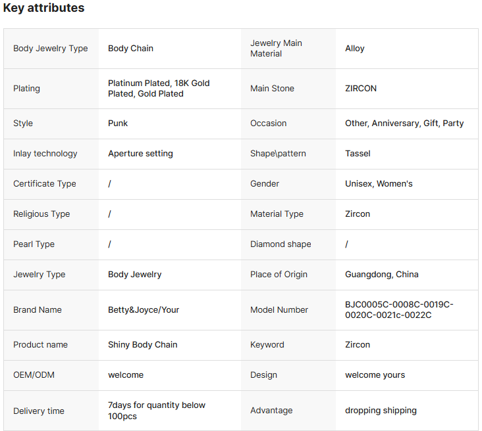Click the Tassel shape value
Image resolution: width=482 pixels, height=431 pixels.
coord(358,154)
